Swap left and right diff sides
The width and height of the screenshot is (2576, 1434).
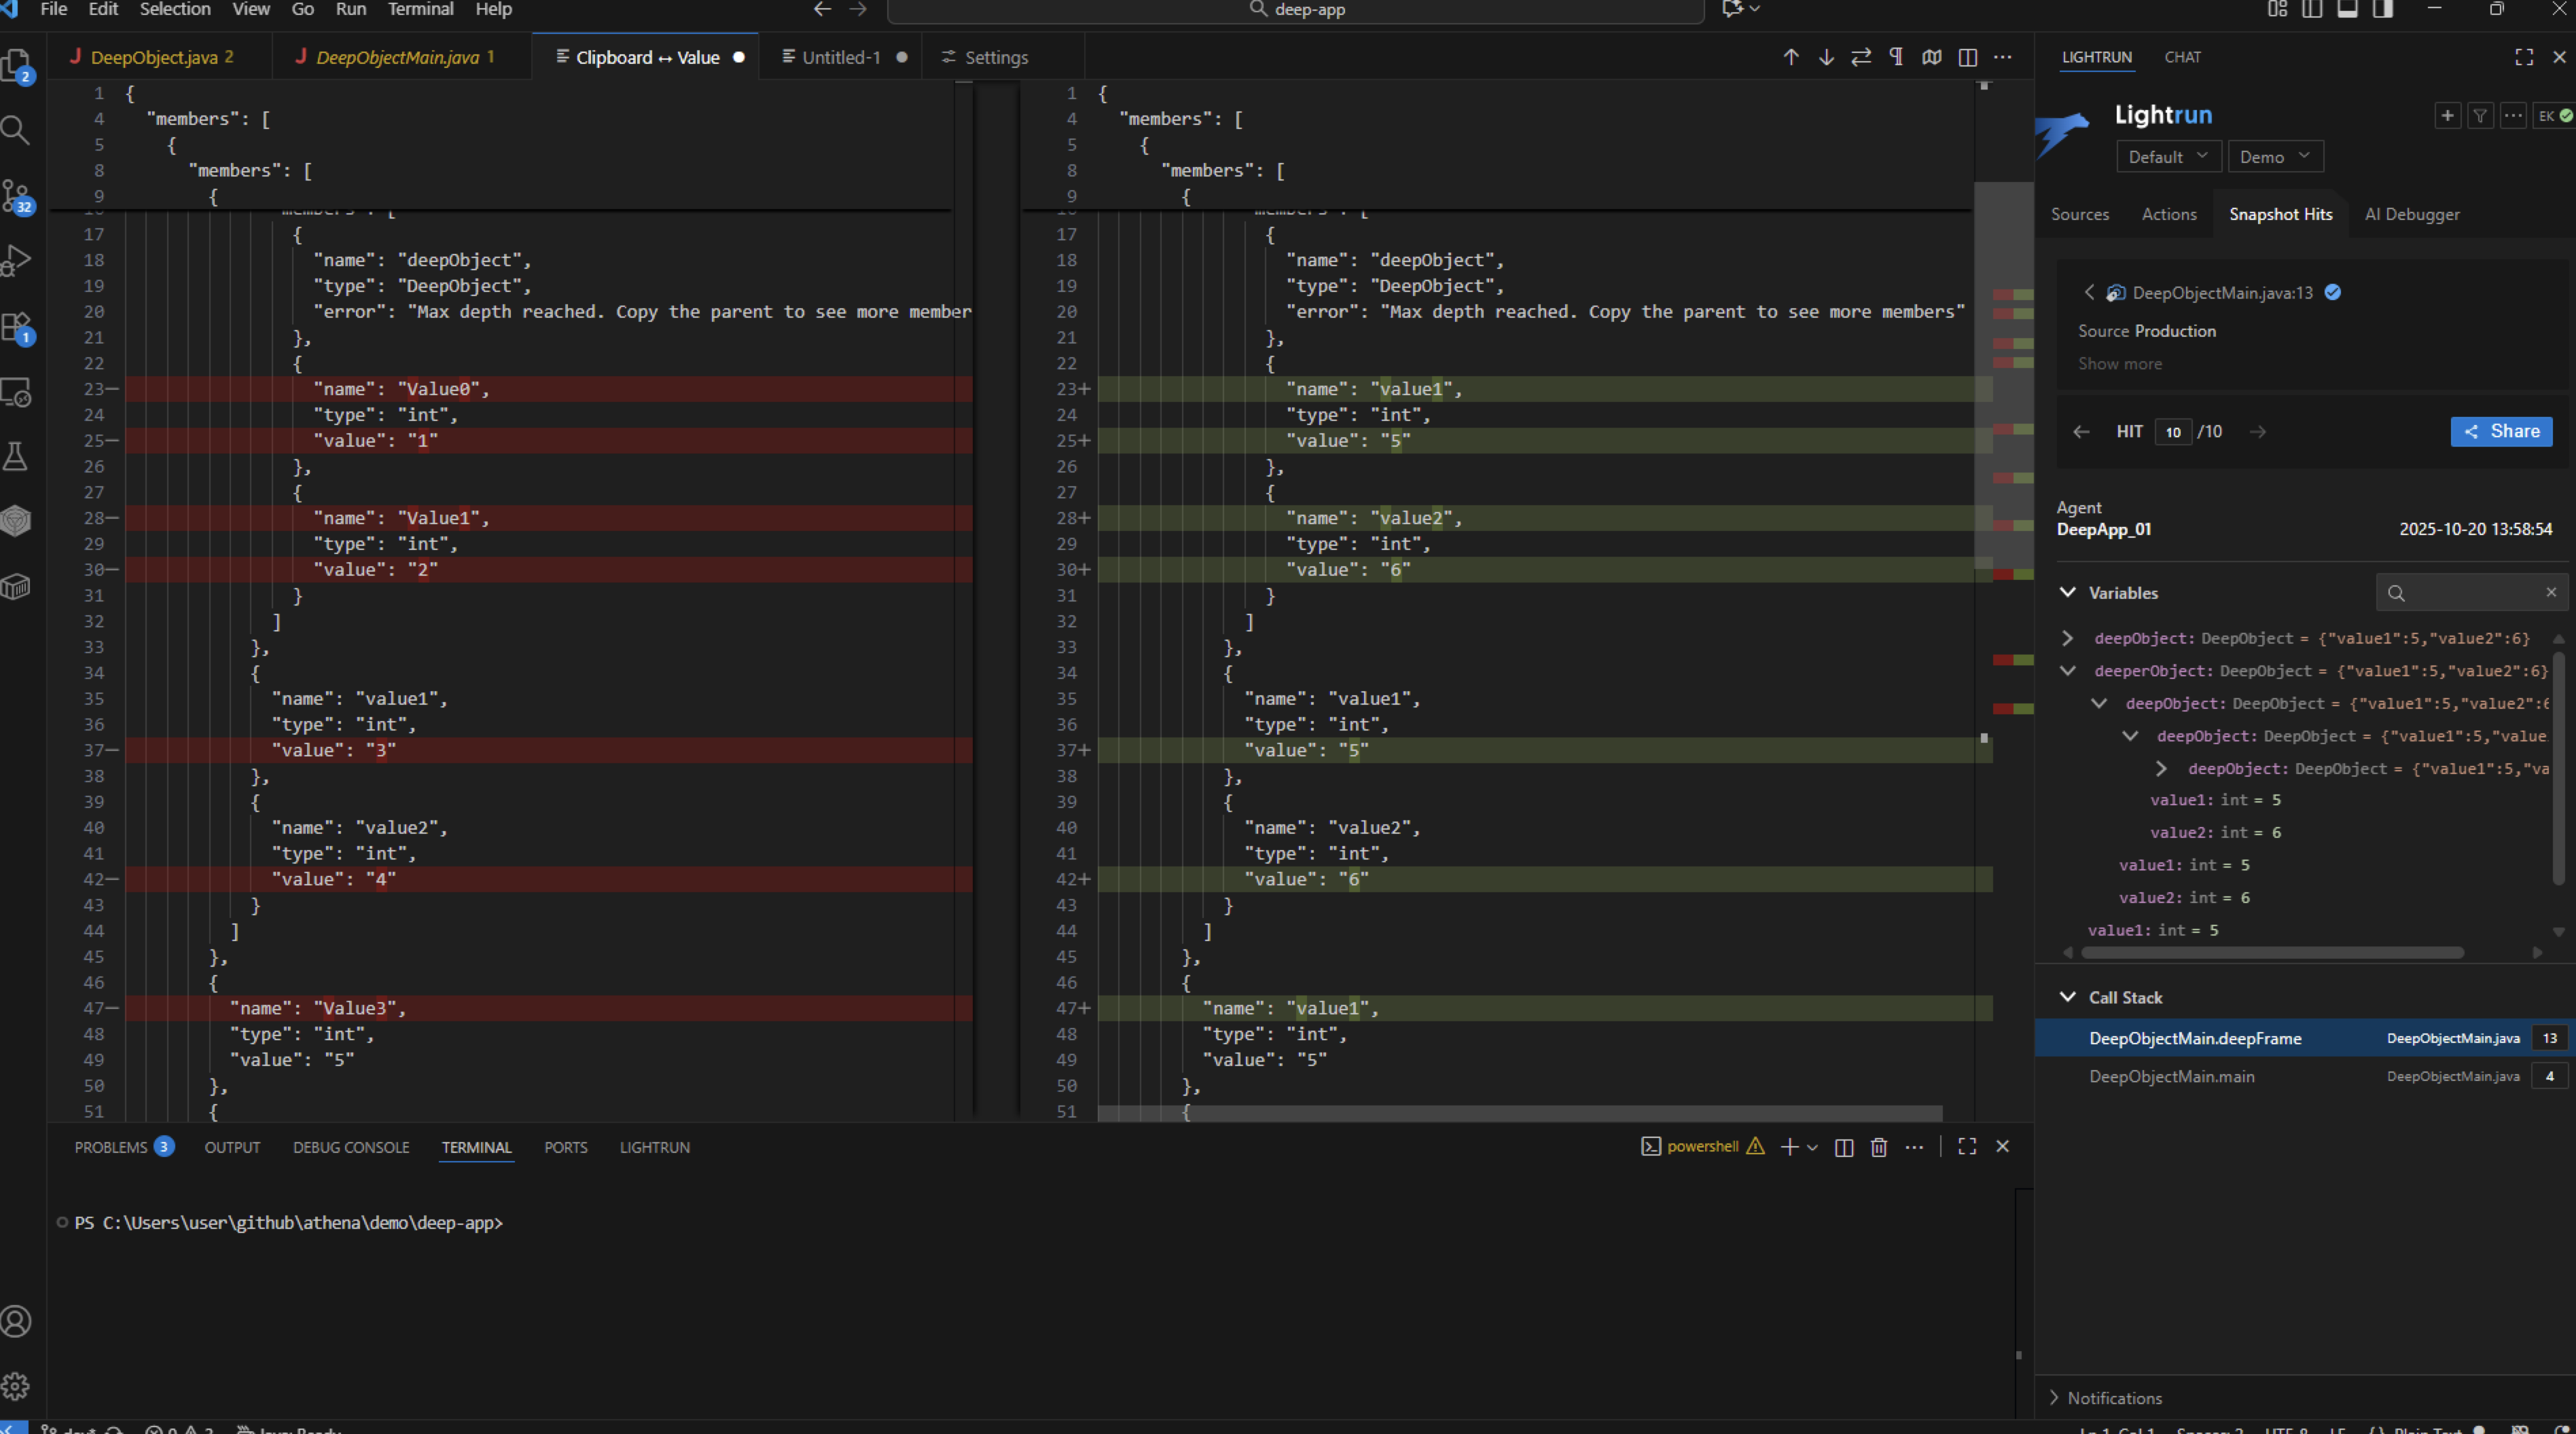[1860, 57]
